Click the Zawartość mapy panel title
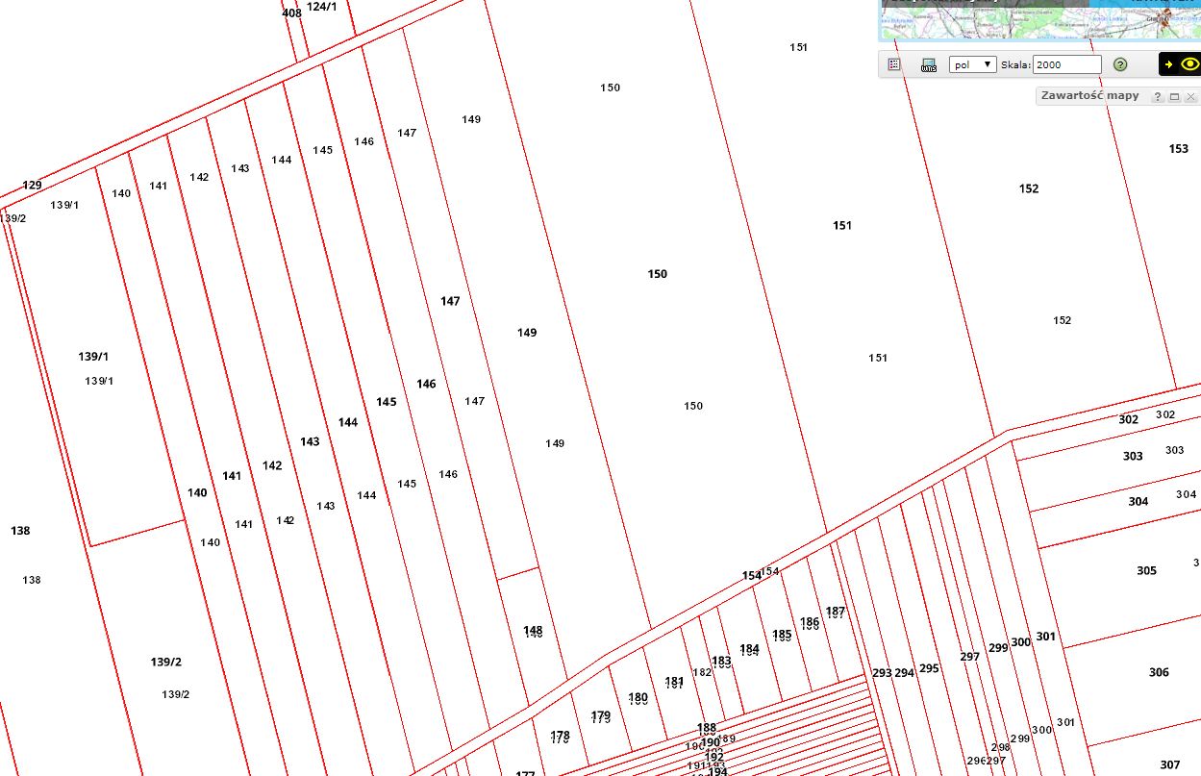 click(x=1089, y=96)
